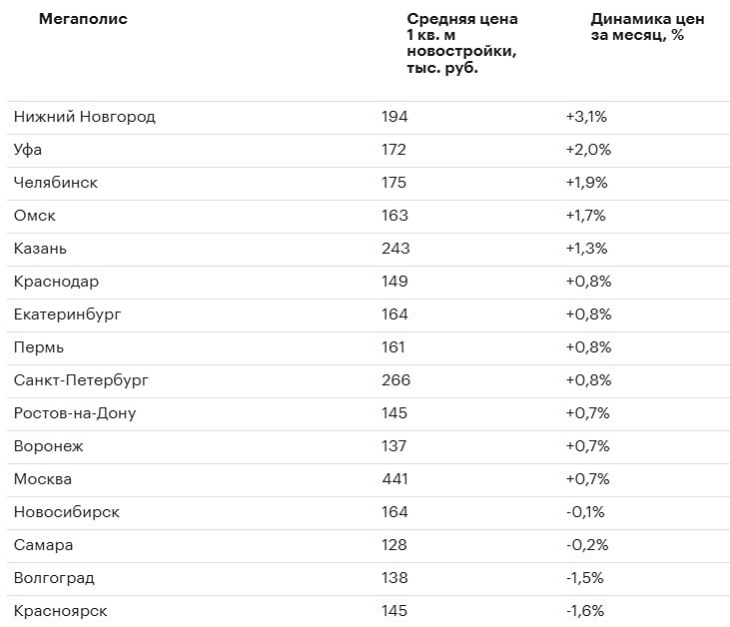Click the Омск city cell
The height and width of the screenshot is (627, 730).
35,216
